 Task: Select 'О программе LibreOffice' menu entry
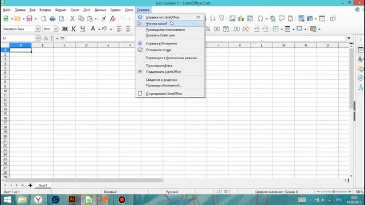click(x=170, y=93)
